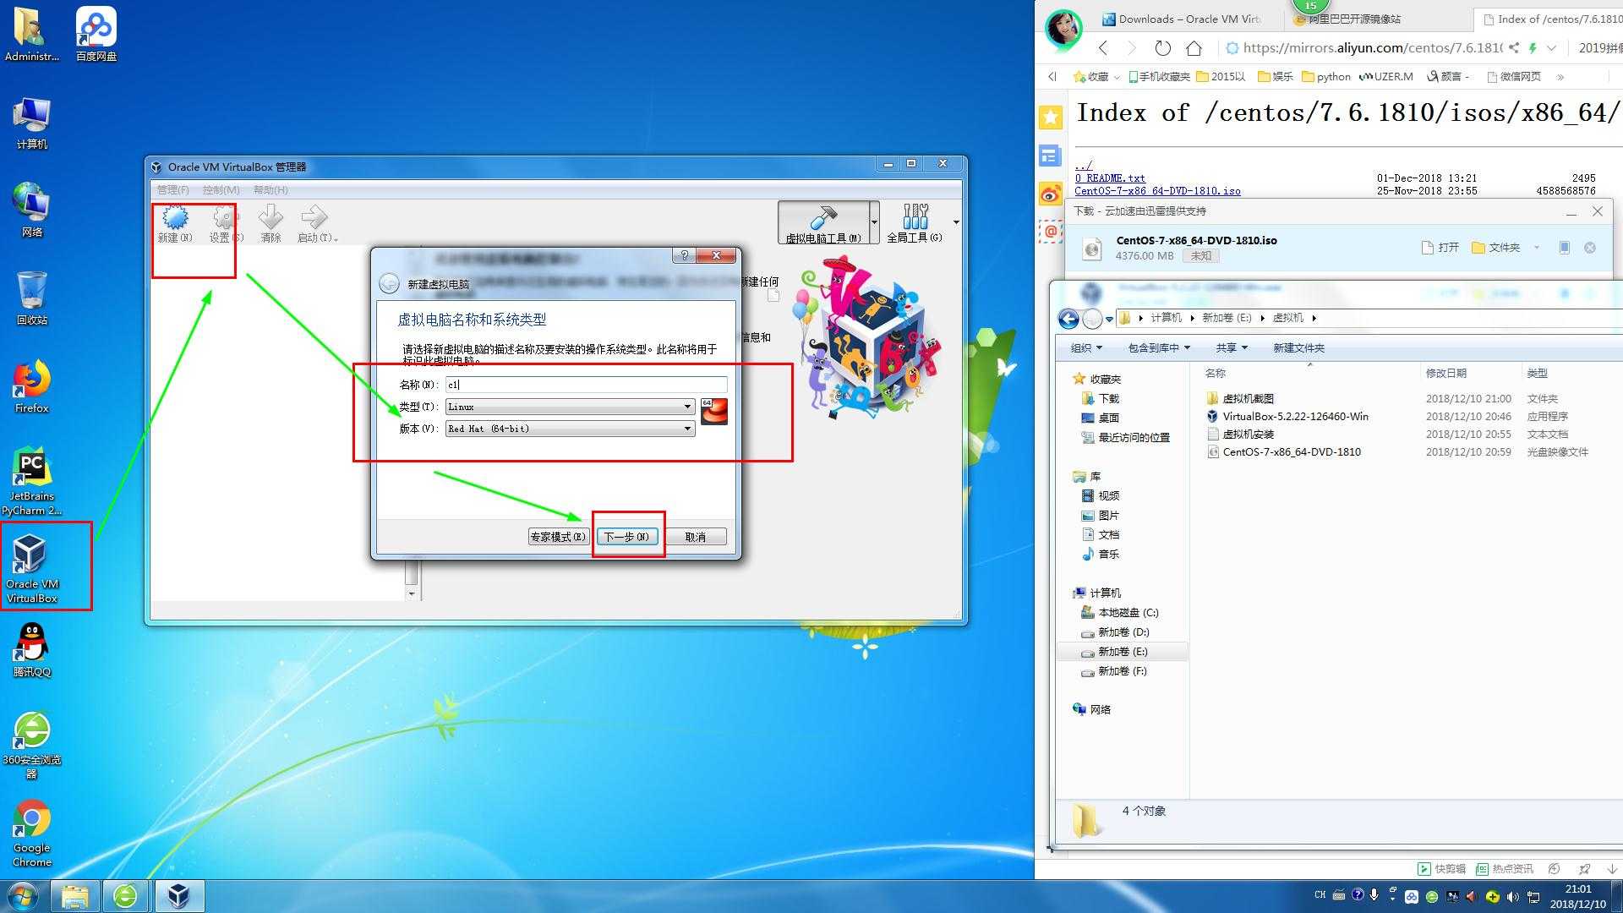Expand the dropdown arrow next to 全局工具

[x=956, y=222]
